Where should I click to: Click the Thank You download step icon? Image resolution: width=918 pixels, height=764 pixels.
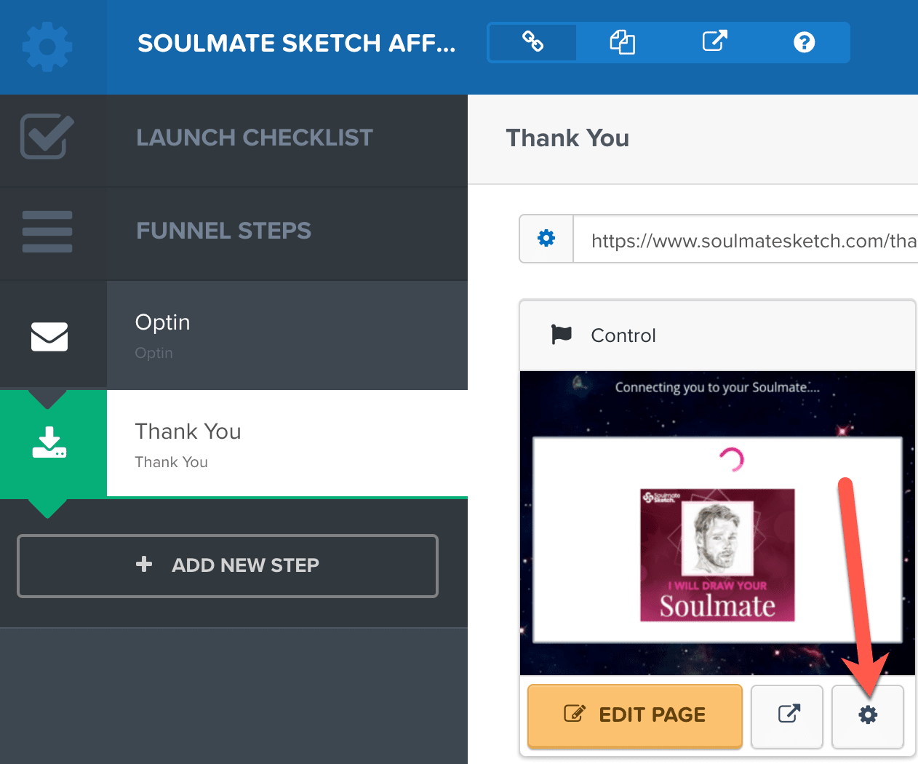(x=49, y=442)
